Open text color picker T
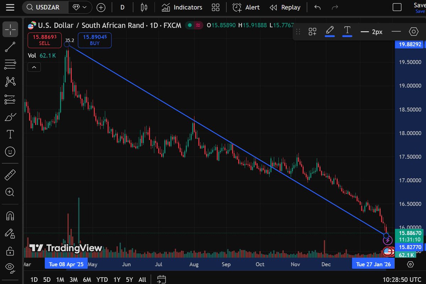The image size is (426, 284). coord(347,32)
